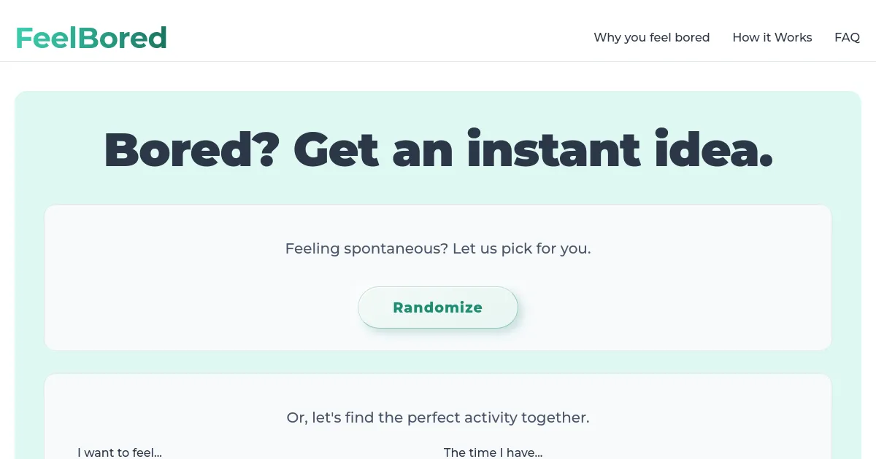This screenshot has width=876, height=459.
Task: Click the word "instant" in the headline
Action: [553, 149]
